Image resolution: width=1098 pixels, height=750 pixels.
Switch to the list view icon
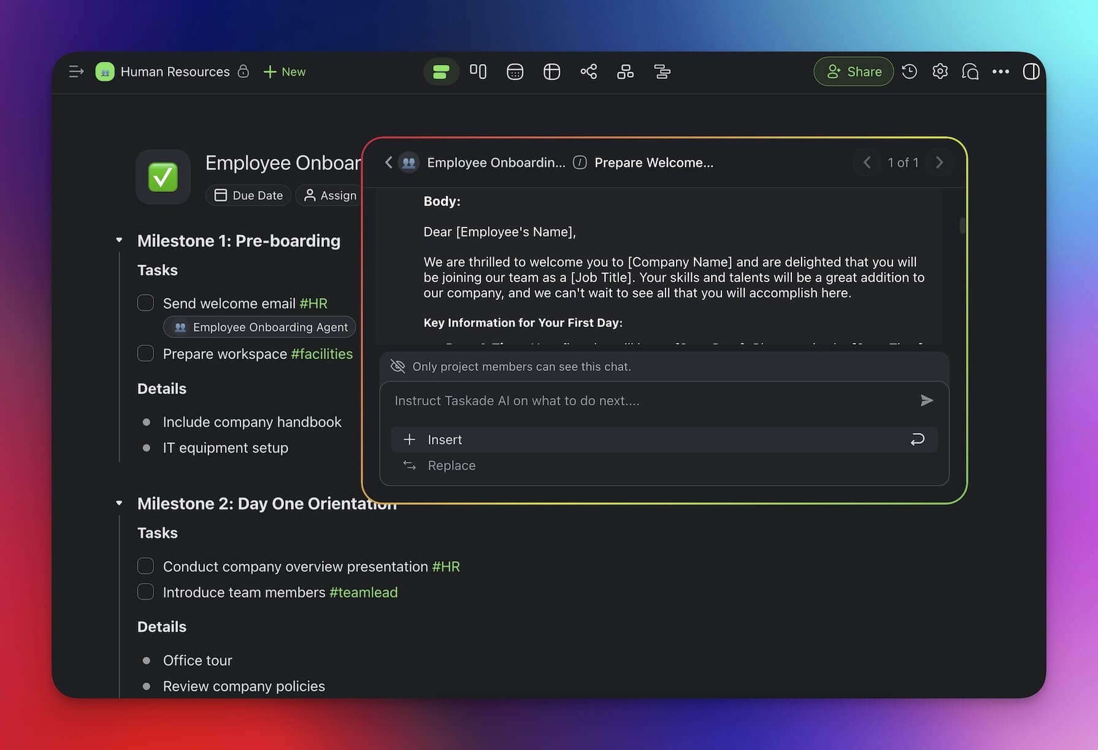(441, 72)
